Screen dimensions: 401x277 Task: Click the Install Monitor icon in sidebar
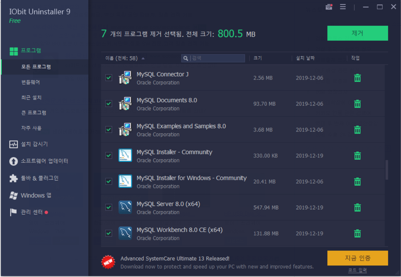coord(14,144)
